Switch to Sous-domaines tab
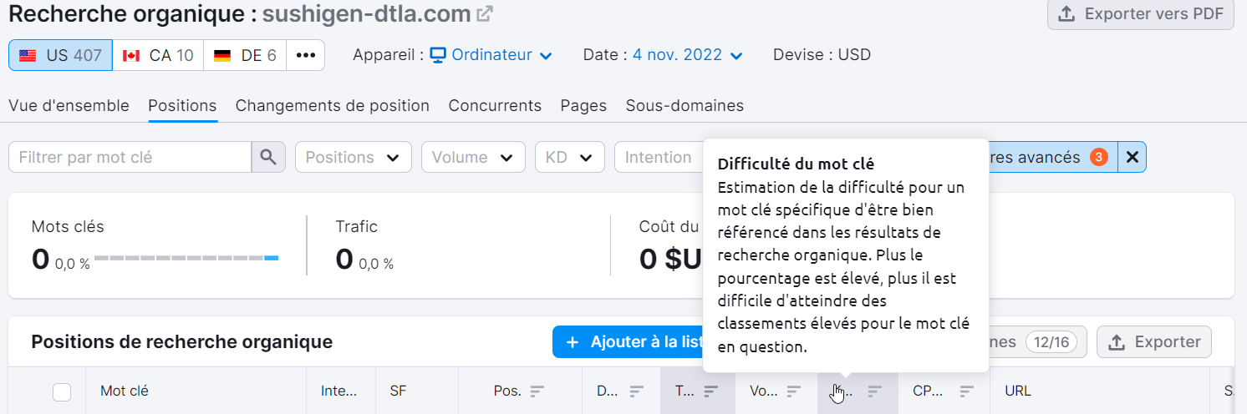The width and height of the screenshot is (1247, 414). click(685, 106)
